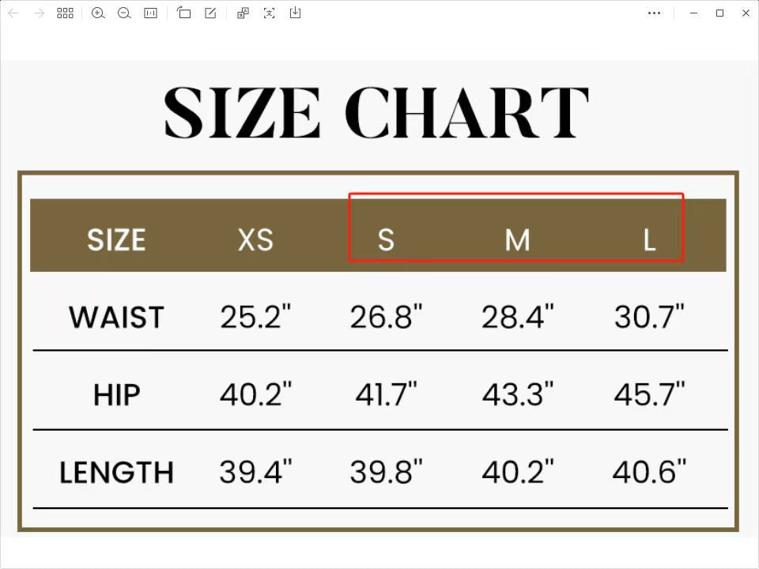The width and height of the screenshot is (759, 569).
Task: Translate the image text
Action: [244, 13]
